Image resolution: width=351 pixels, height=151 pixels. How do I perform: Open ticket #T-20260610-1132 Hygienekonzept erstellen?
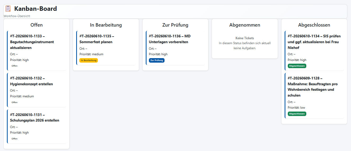(x=37, y=90)
